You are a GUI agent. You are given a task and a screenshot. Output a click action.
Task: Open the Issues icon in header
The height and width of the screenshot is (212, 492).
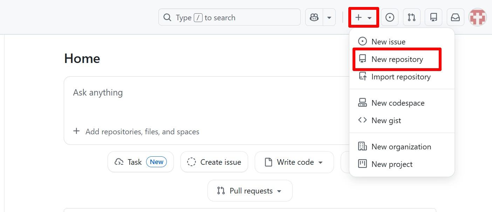coord(390,17)
